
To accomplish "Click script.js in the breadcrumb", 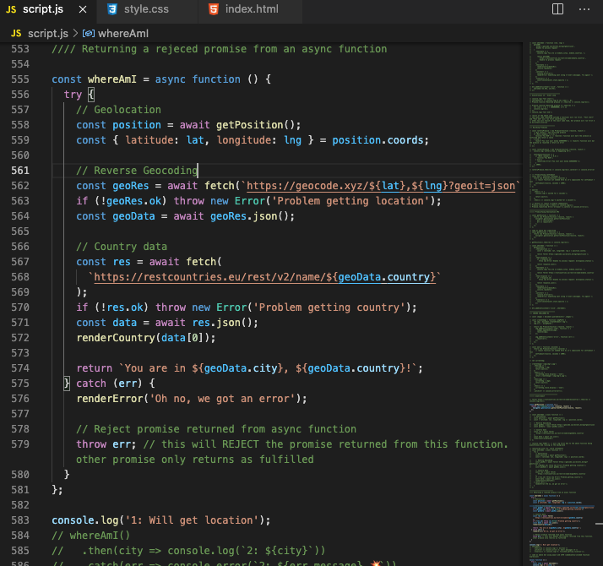I will point(47,34).
